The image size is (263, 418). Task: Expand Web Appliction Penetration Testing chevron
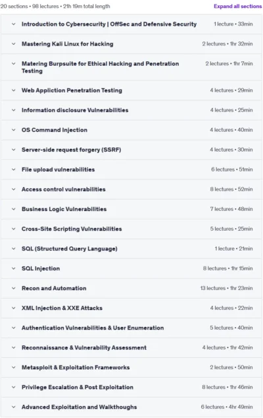pos(14,90)
